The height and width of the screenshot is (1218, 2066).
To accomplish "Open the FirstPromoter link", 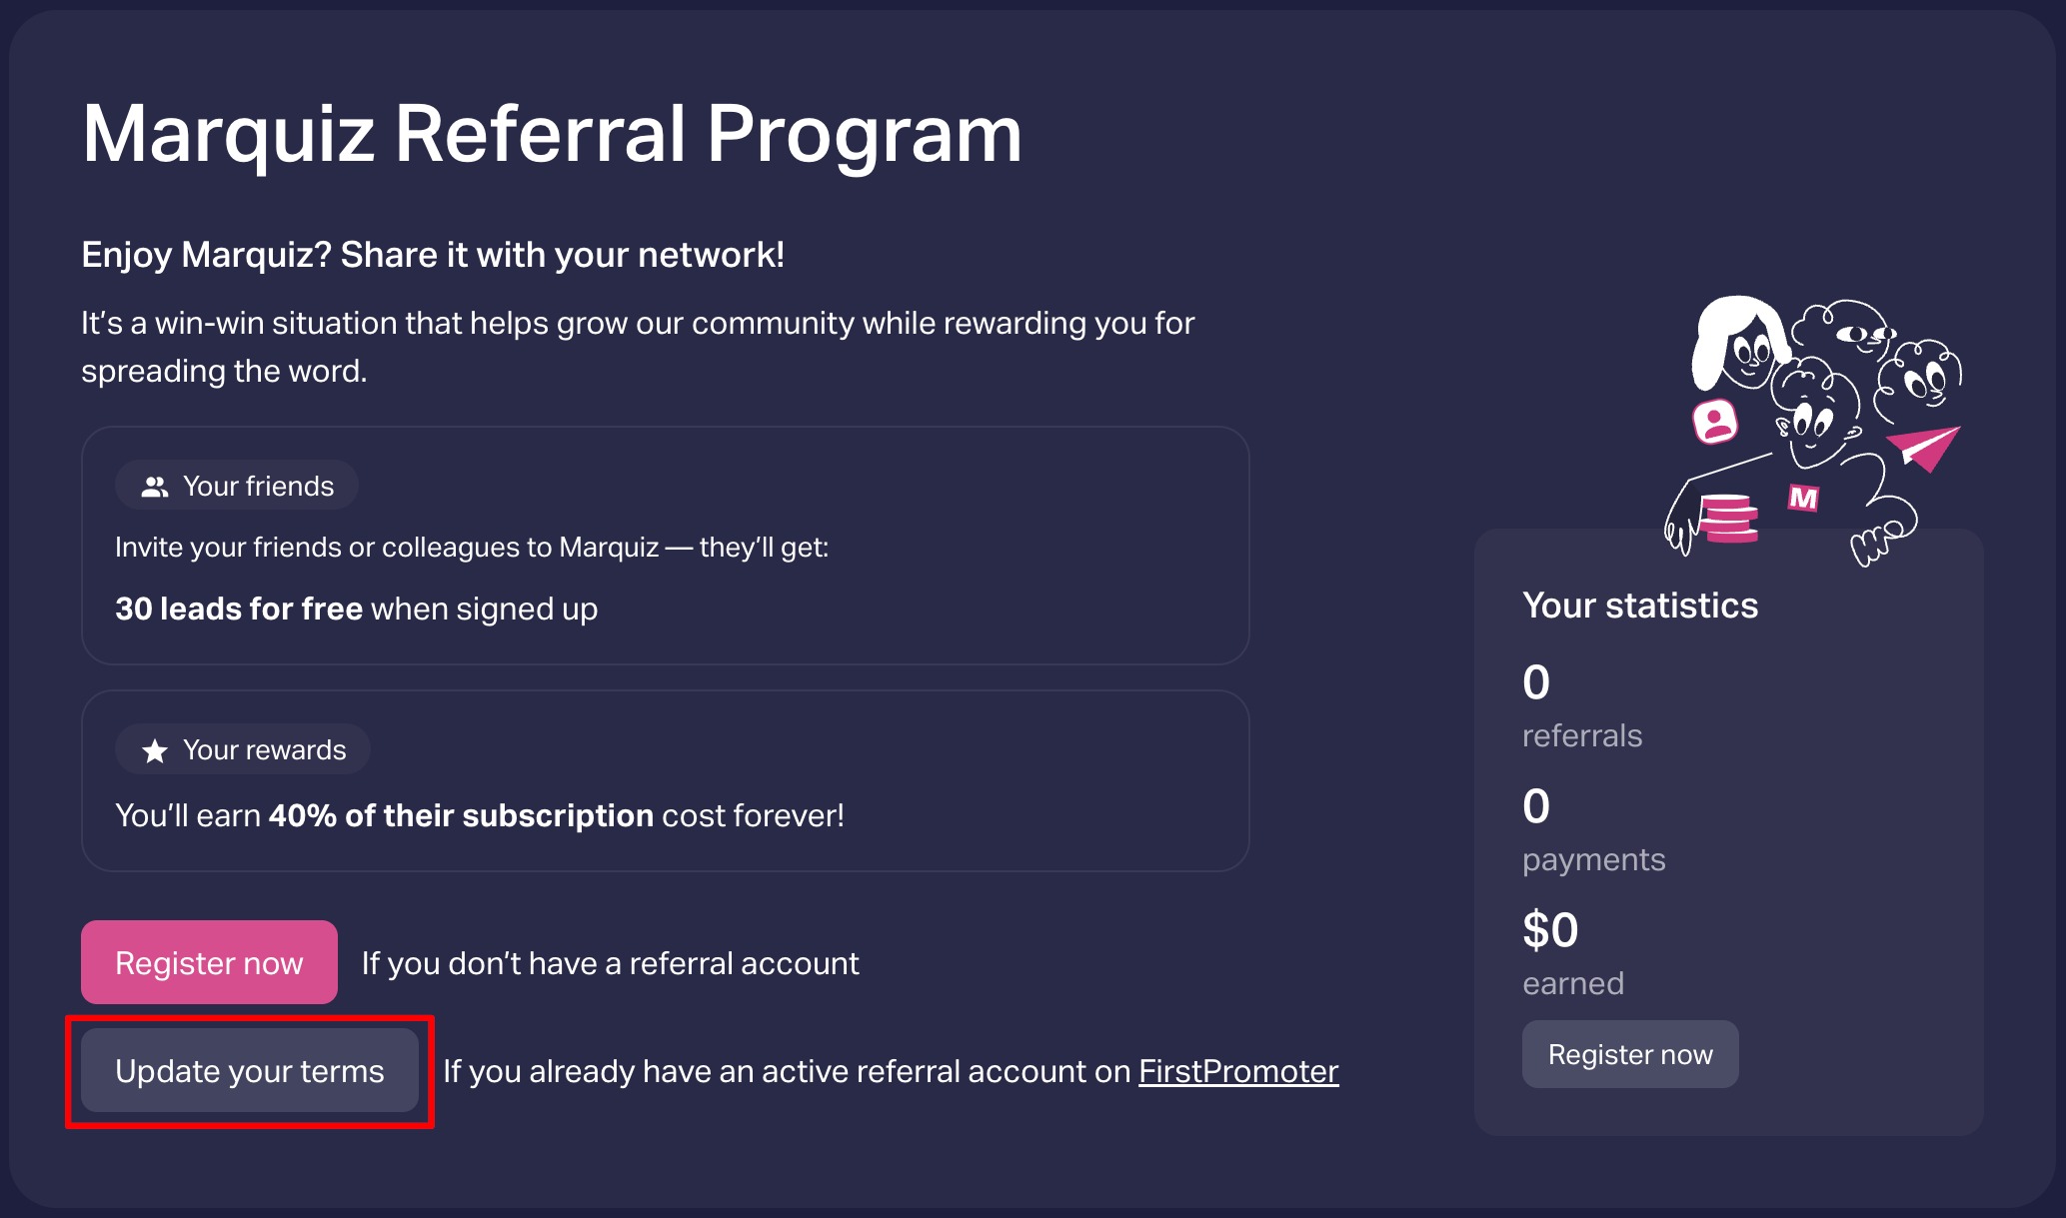I will coord(1237,1071).
